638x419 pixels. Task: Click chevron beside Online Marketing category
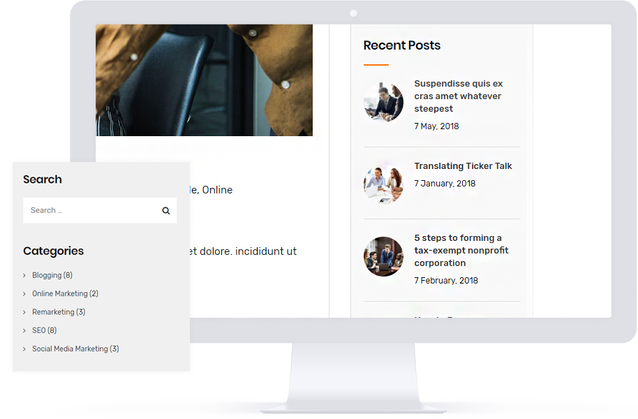click(x=24, y=294)
